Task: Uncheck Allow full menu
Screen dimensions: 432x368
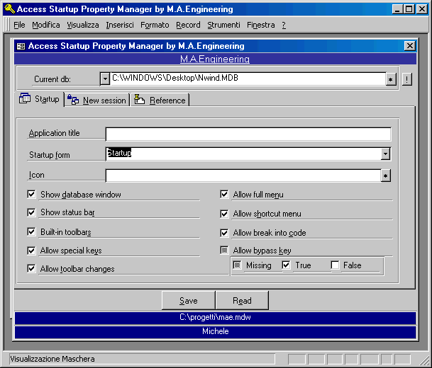Action: tap(224, 195)
